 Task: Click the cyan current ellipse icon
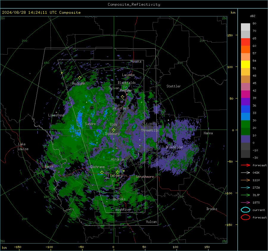coord(245,210)
